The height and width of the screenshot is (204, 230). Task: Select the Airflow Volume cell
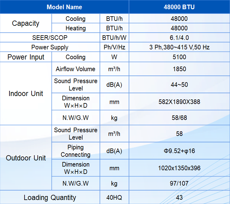[x=76, y=69]
